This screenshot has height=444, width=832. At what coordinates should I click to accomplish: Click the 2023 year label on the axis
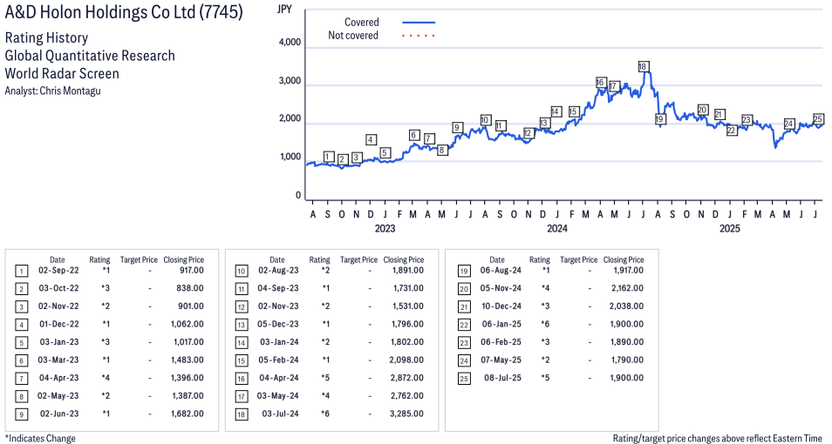[x=385, y=228]
